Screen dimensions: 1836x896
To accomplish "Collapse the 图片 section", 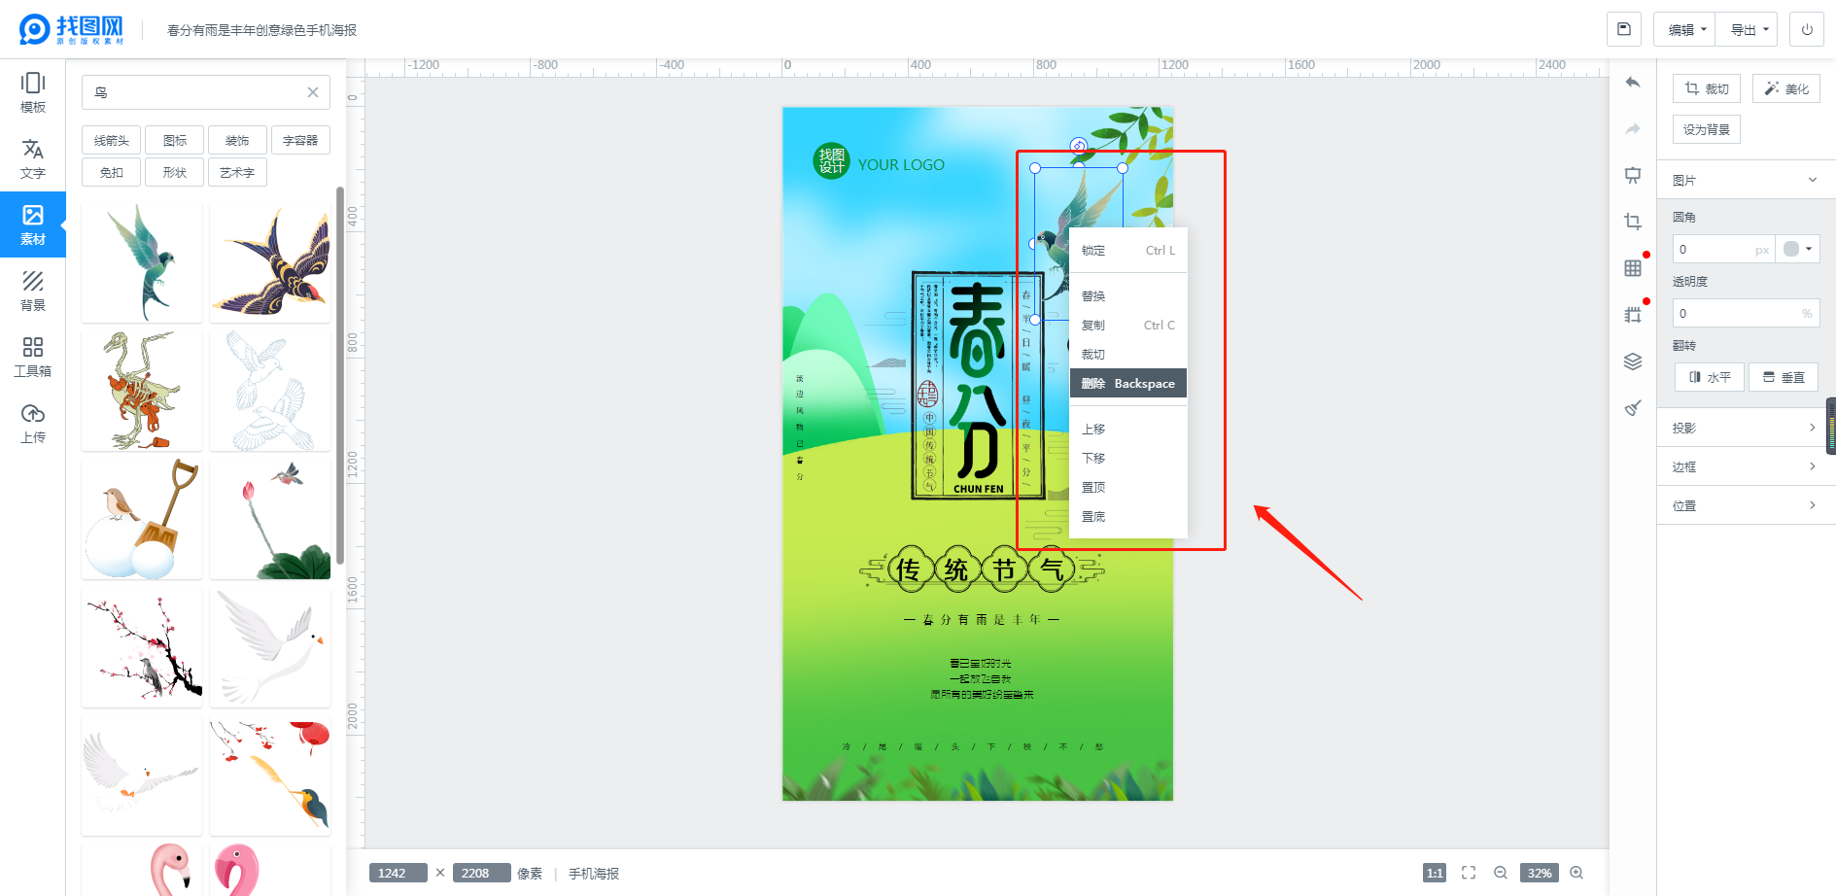I will pos(1747,180).
